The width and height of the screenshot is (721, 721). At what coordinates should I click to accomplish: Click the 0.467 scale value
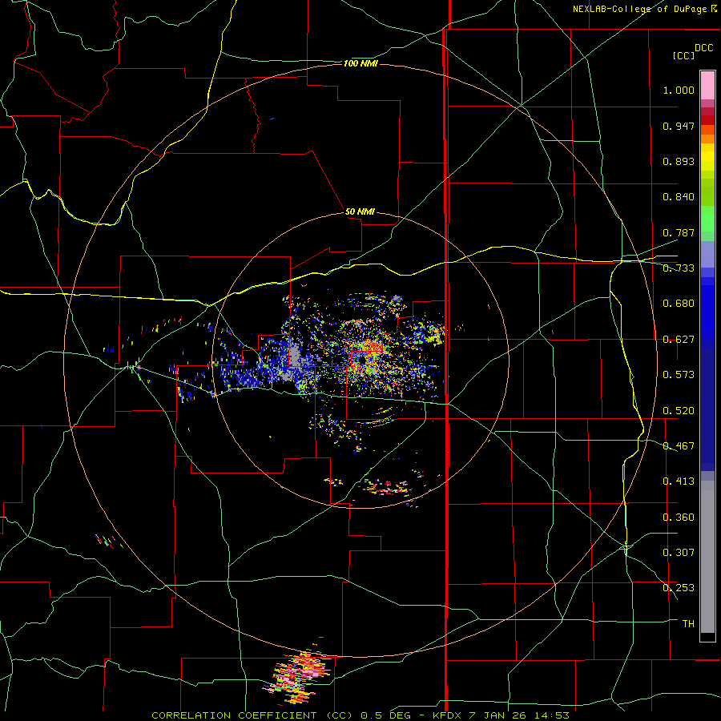[679, 446]
